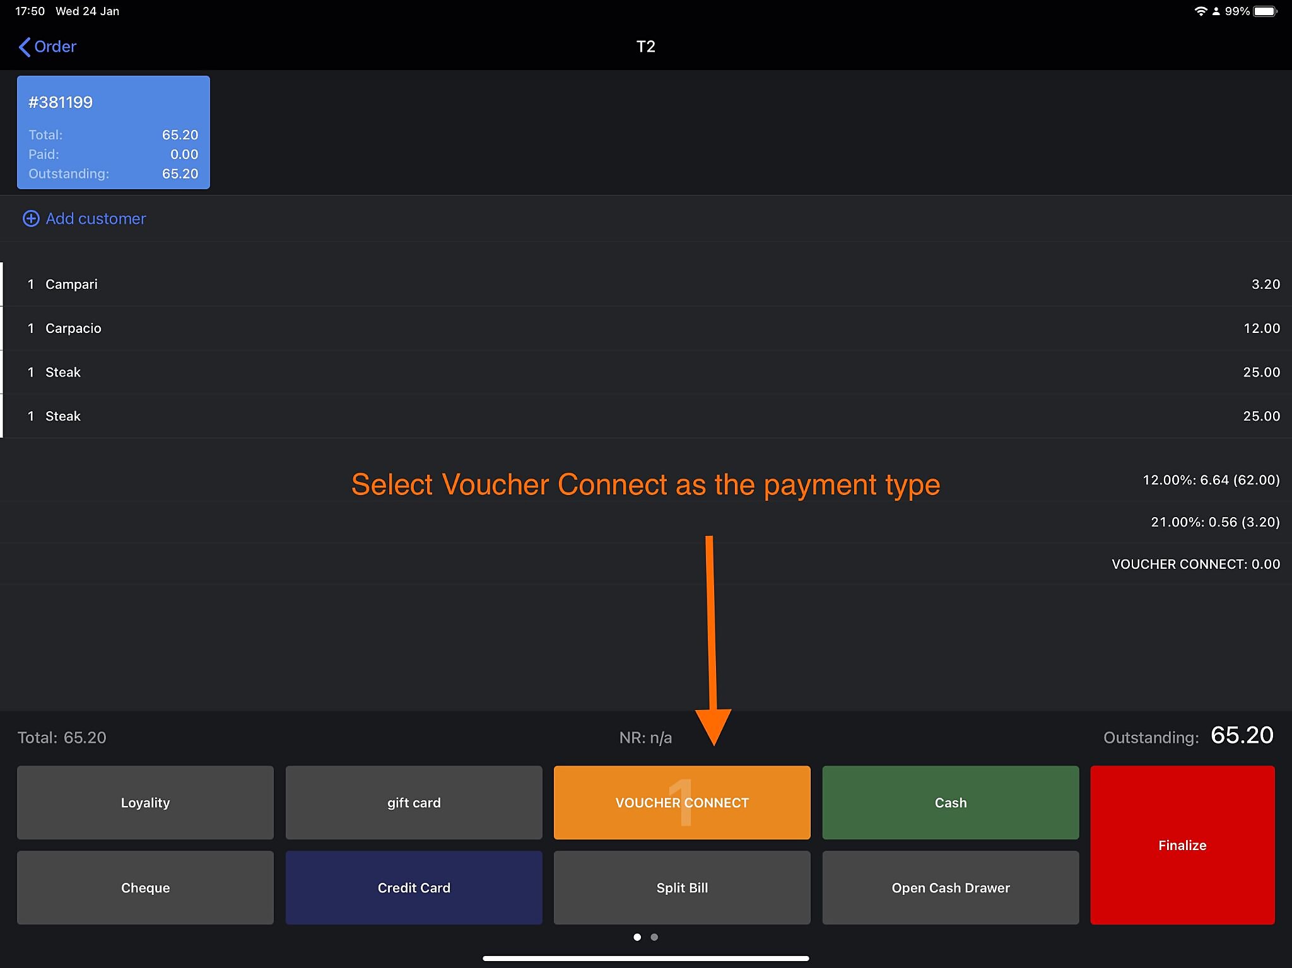Tap the Loyality payment button
The image size is (1292, 968).
145,802
